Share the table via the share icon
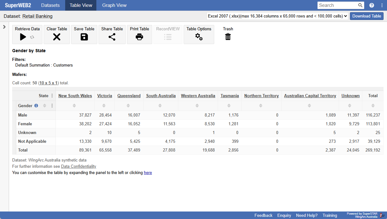This screenshot has height=219, width=387. click(112, 37)
